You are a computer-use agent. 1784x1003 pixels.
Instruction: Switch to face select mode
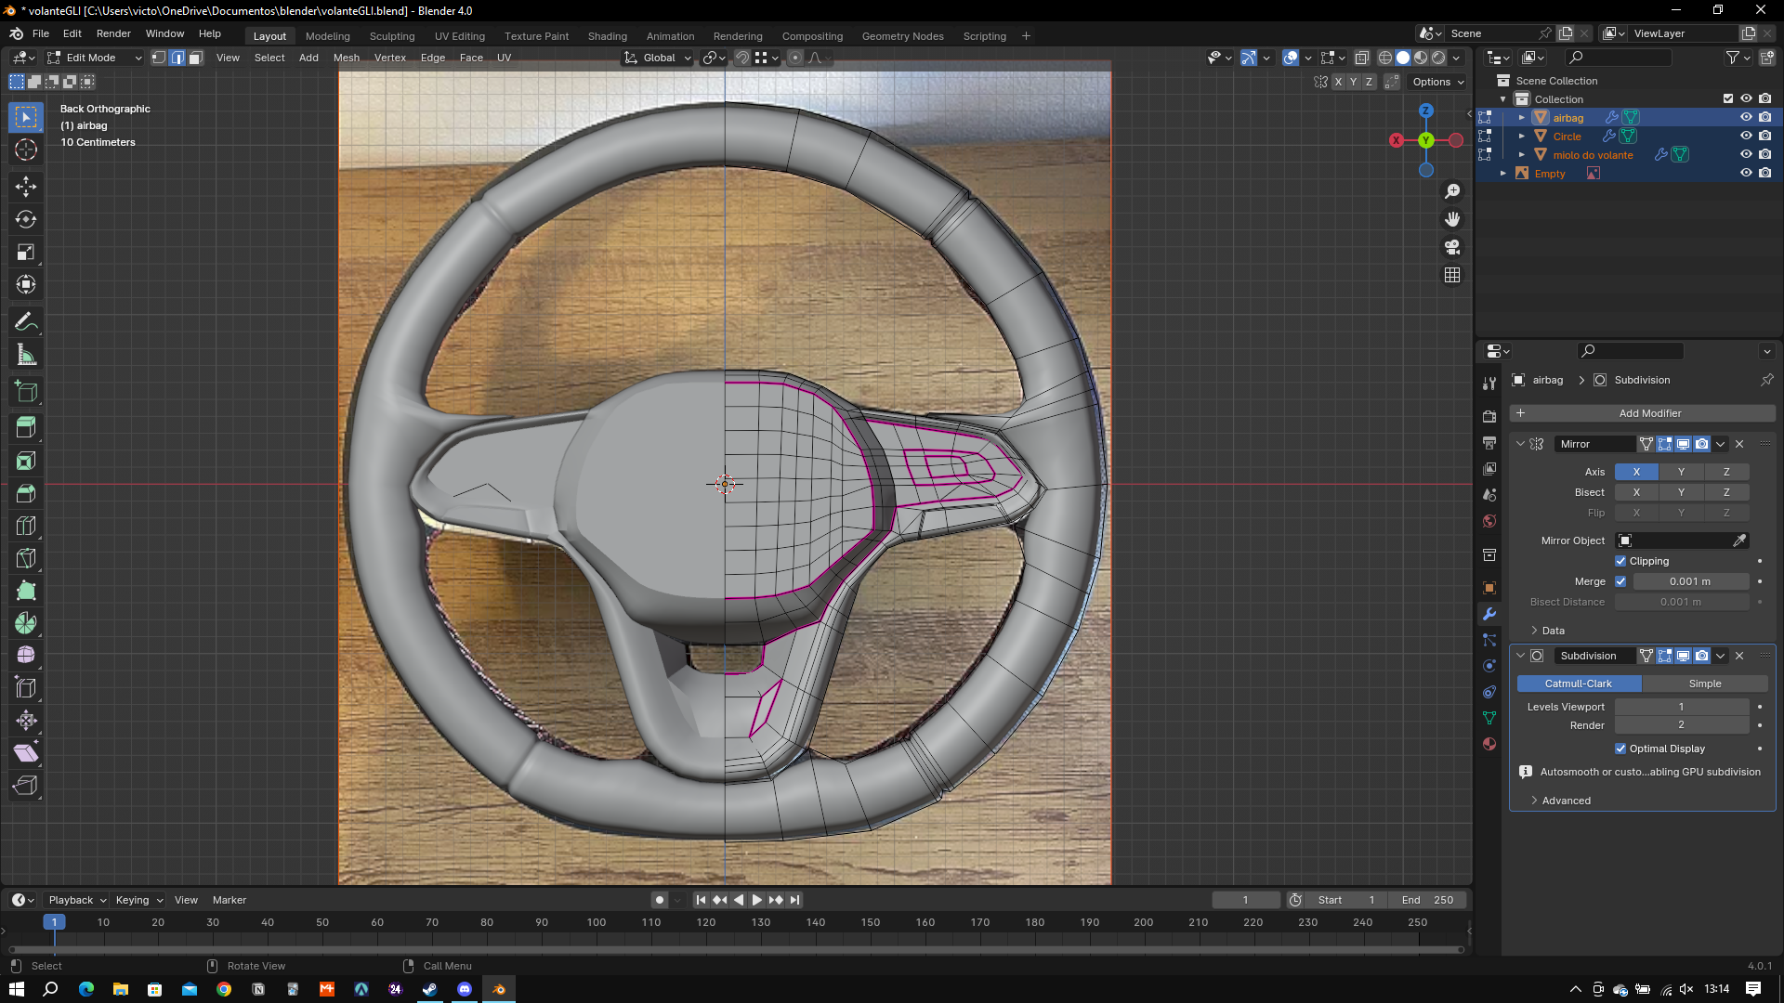[196, 58]
